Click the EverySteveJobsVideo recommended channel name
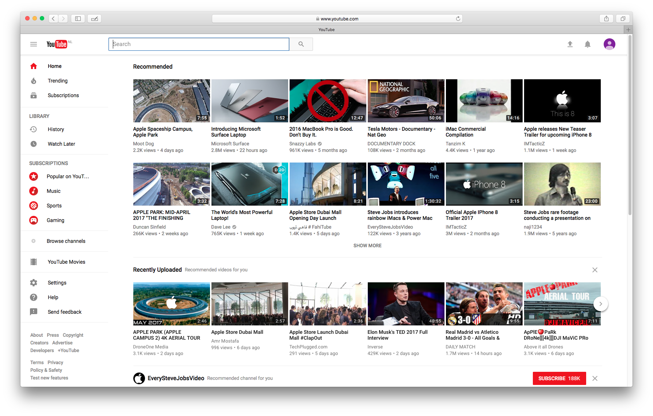This screenshot has width=653, height=416. click(x=176, y=378)
